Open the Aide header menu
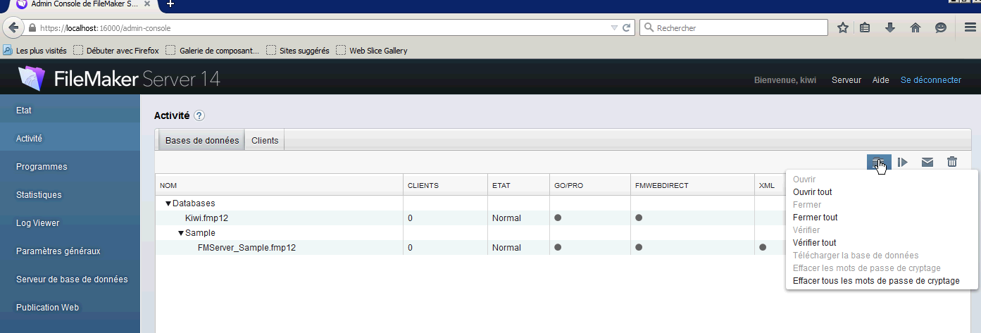The image size is (981, 333). pyautogui.click(x=881, y=80)
